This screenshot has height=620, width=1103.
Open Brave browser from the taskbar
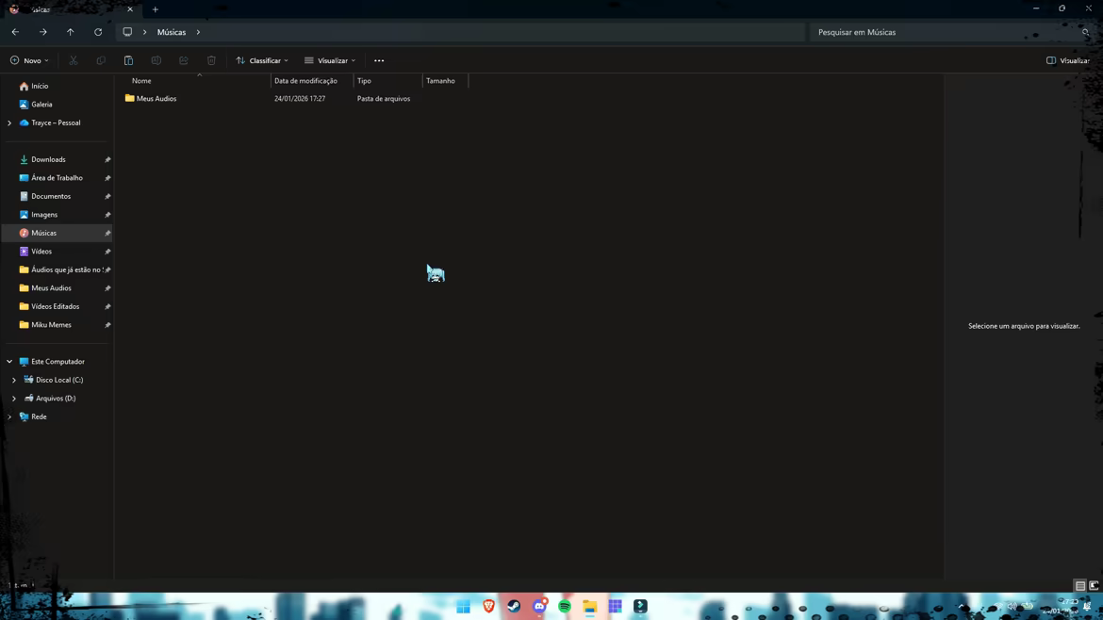tap(489, 607)
